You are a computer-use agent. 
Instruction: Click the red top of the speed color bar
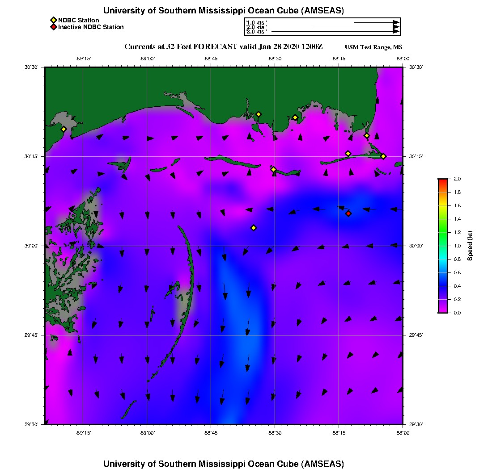(443, 181)
